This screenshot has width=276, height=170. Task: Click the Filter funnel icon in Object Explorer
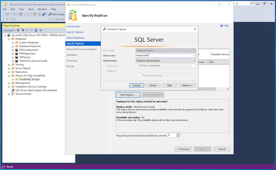[x=32, y=30]
